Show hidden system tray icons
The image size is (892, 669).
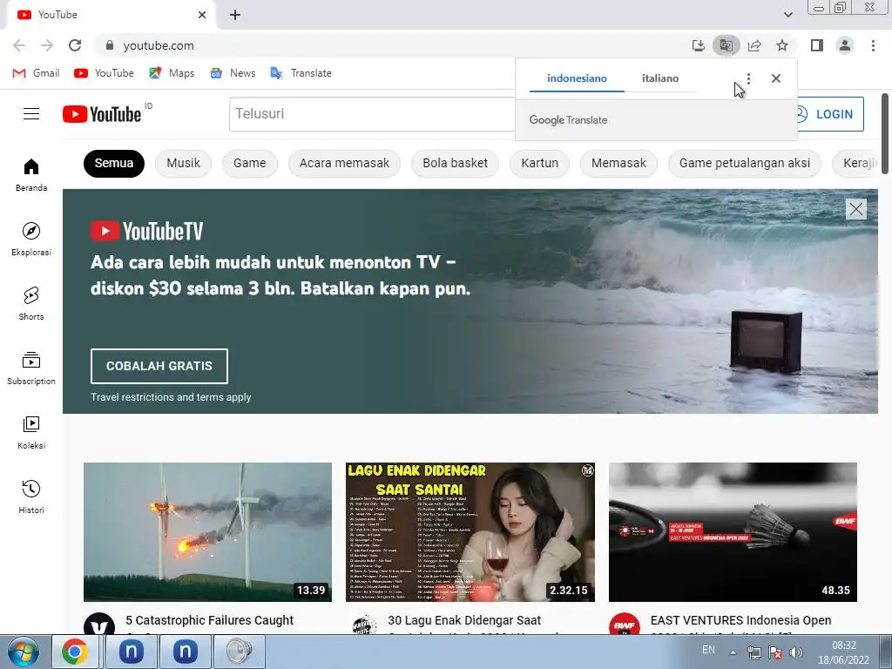click(x=733, y=653)
